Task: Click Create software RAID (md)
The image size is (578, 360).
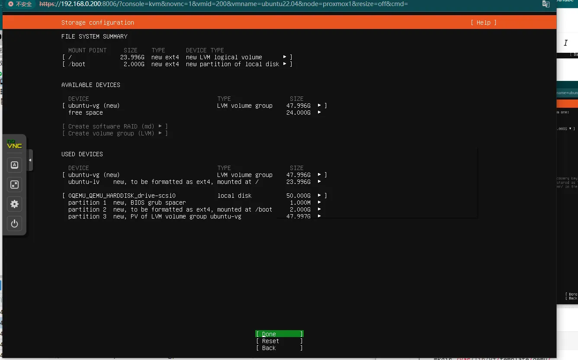Action: pyautogui.click(x=115, y=126)
